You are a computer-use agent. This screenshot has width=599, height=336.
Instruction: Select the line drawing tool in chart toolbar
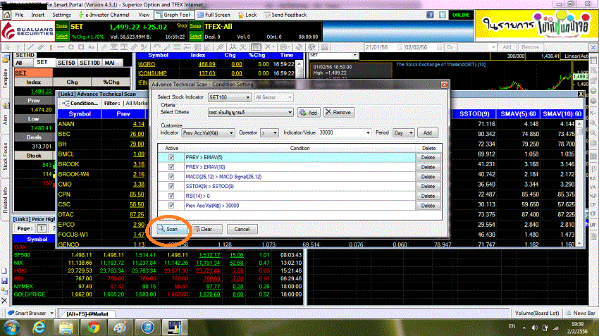tap(31, 47)
